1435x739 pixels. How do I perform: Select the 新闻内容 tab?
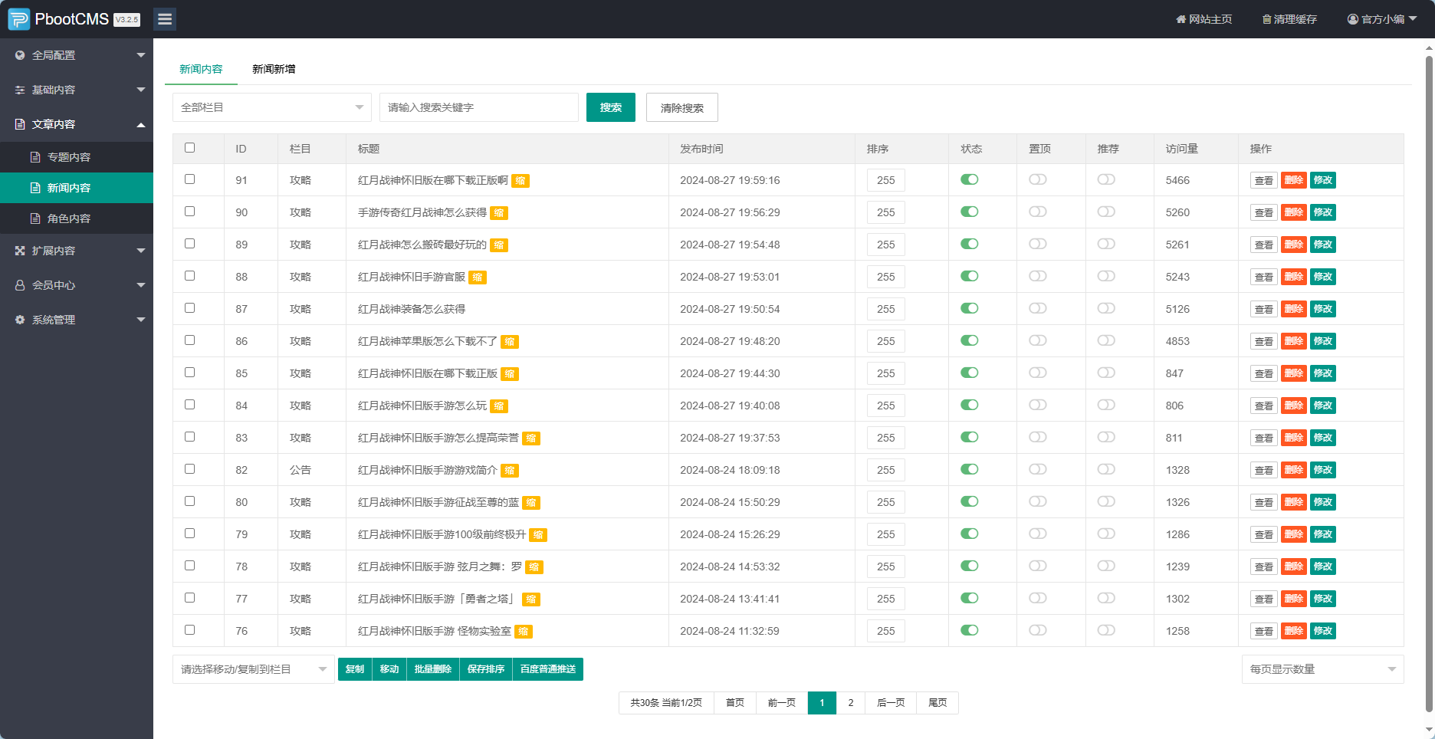201,69
